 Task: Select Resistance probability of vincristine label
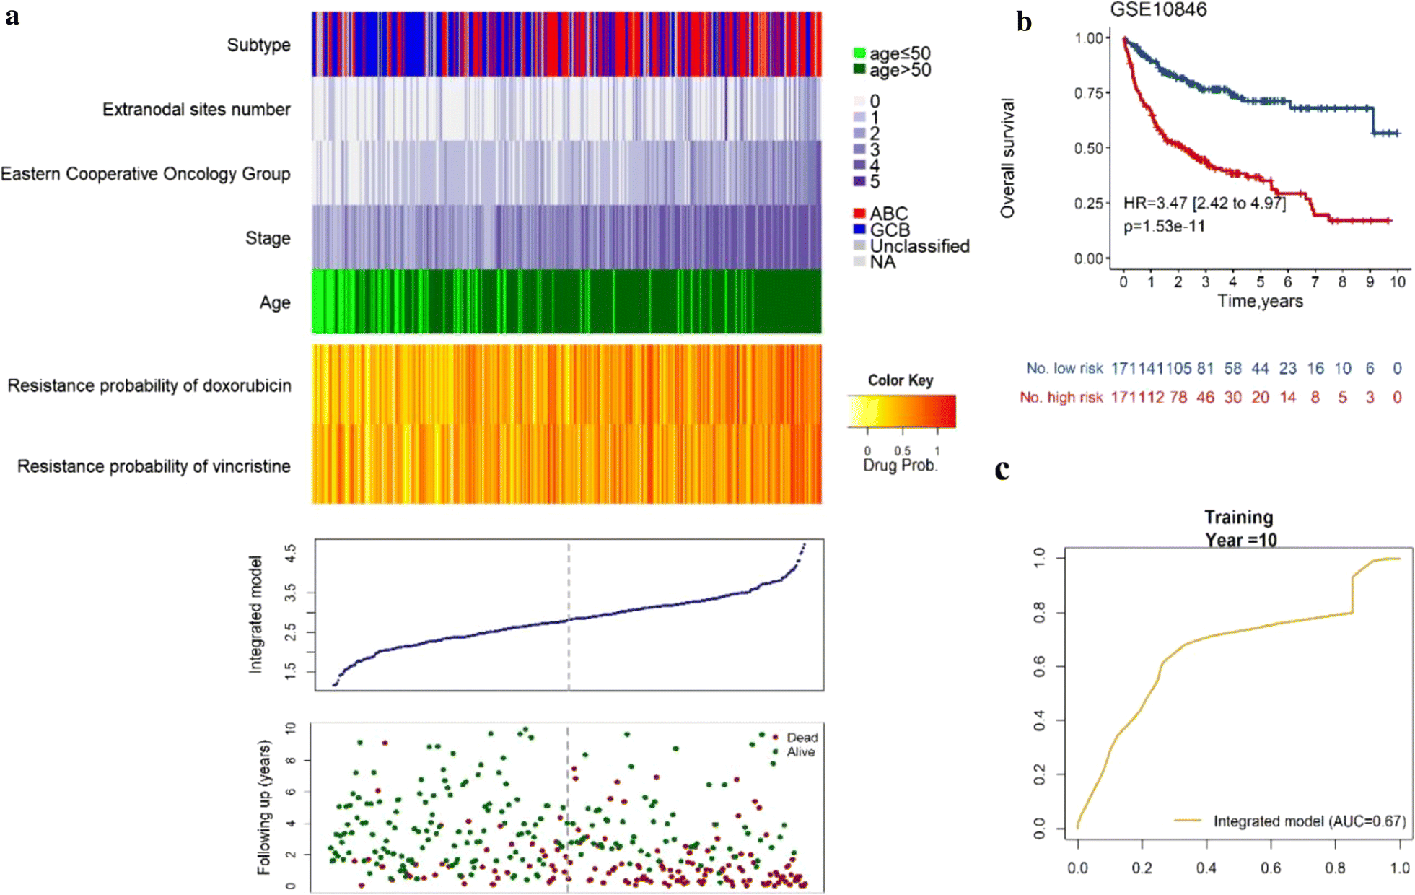tap(154, 466)
